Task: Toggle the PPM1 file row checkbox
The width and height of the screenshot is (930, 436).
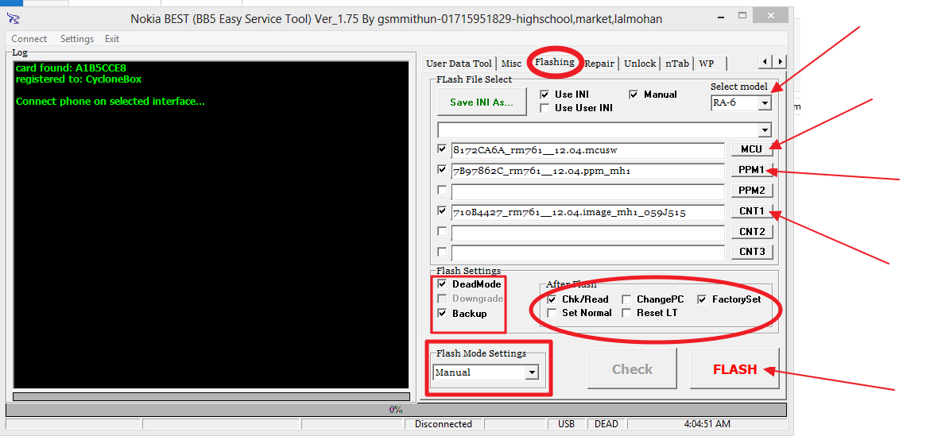Action: click(442, 169)
